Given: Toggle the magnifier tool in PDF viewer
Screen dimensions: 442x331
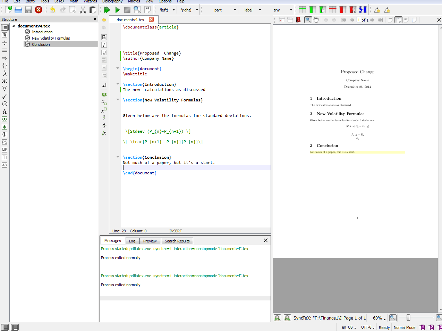Looking at the screenshot, I should (x=308, y=20).
